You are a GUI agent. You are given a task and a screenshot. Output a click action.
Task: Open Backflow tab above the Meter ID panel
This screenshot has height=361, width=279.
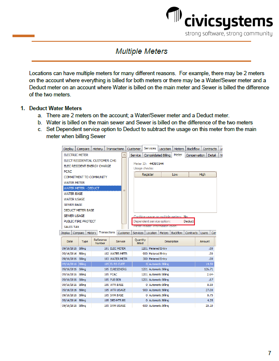(193, 149)
